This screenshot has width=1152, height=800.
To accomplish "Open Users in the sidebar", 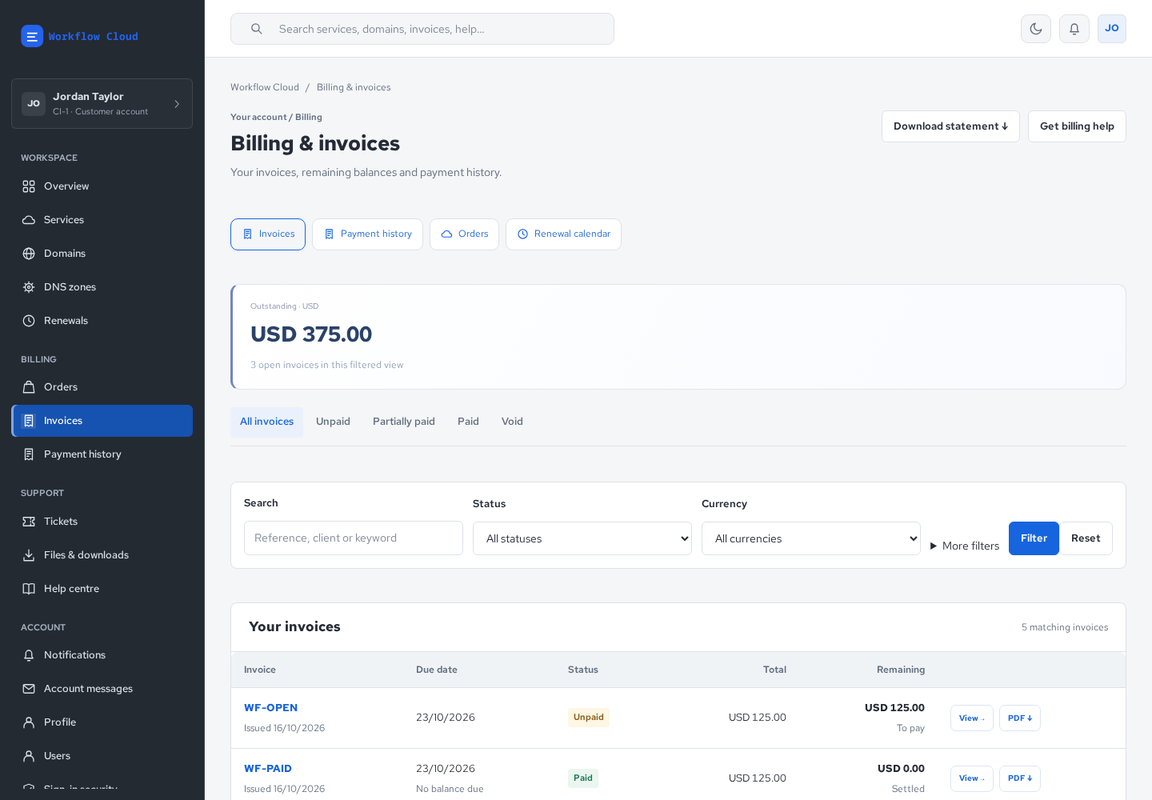I will 102,756.
